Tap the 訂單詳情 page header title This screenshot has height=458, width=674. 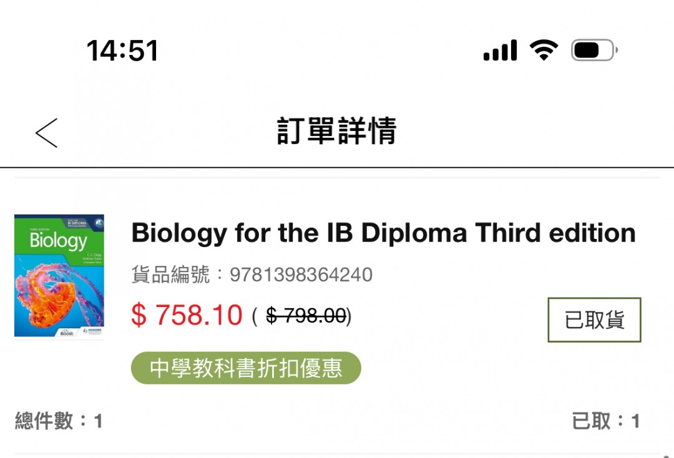click(x=337, y=132)
